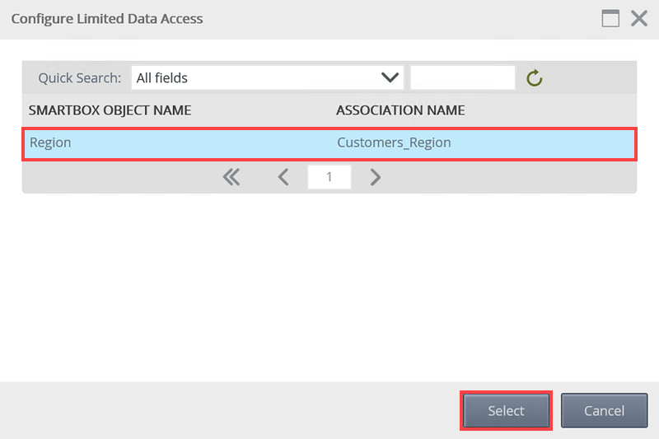Click the Customers_Region association cell

[394, 142]
